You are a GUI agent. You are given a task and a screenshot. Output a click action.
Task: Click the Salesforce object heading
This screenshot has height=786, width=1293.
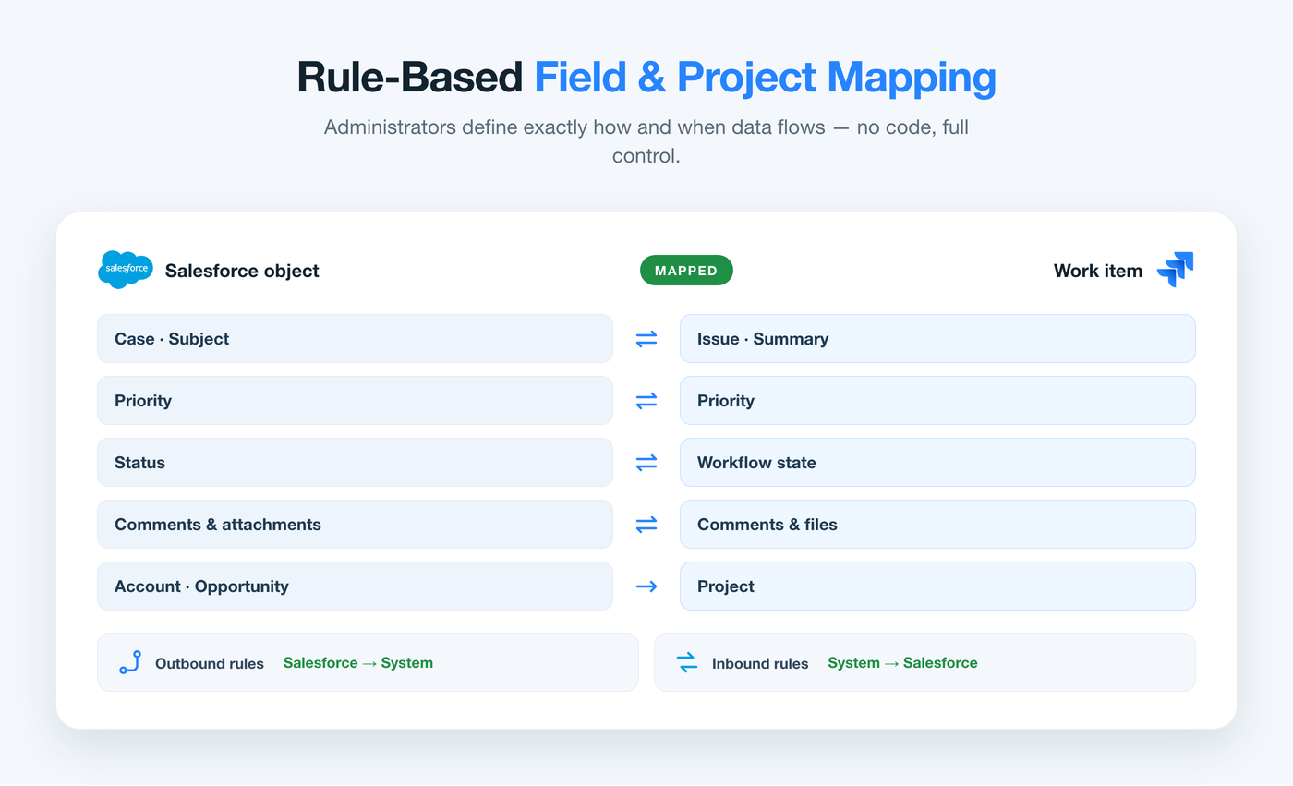[x=242, y=271]
